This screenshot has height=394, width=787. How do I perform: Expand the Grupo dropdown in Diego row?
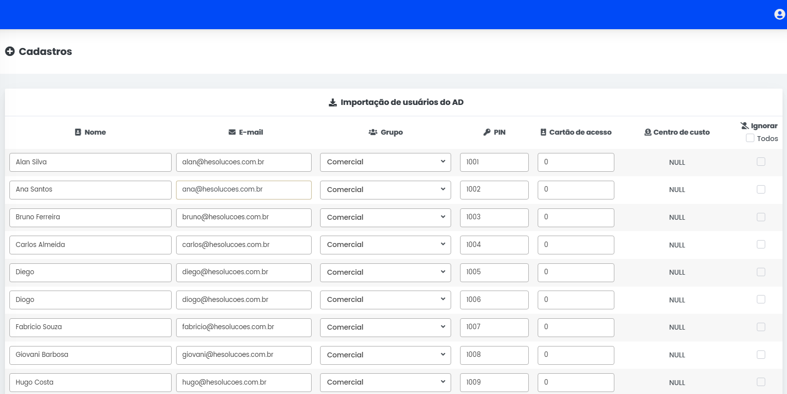(385, 272)
